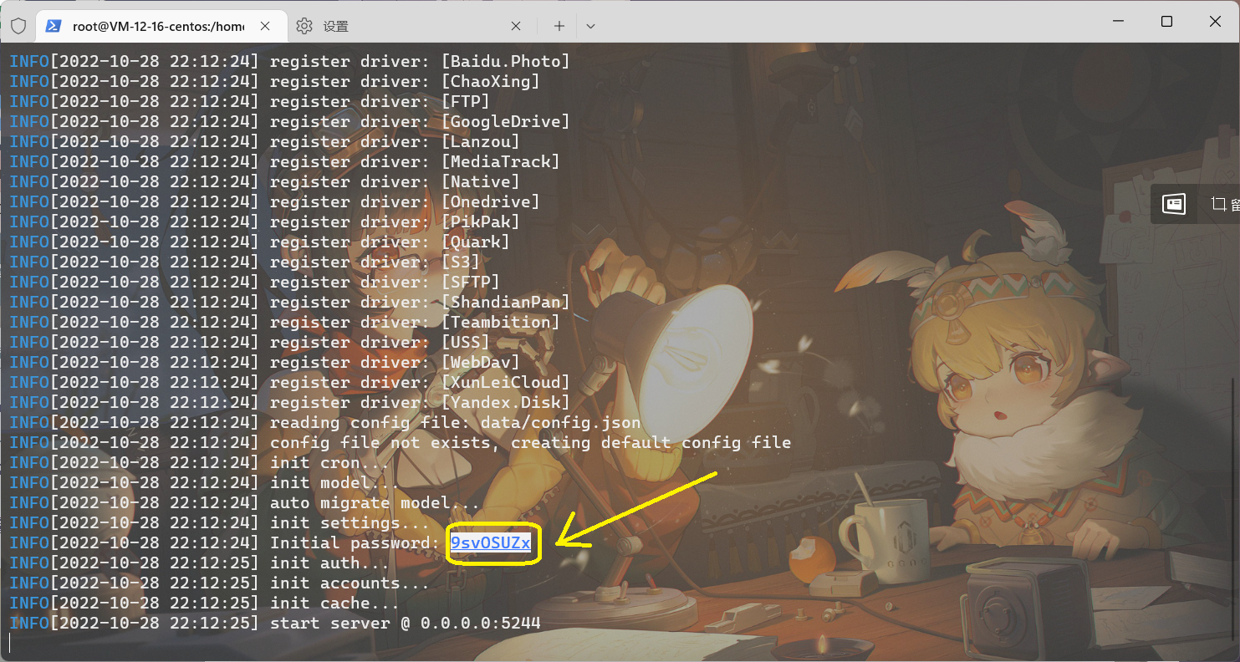Click the text "config file not exists, creating default config file"
The image size is (1240, 662).
[x=531, y=443]
